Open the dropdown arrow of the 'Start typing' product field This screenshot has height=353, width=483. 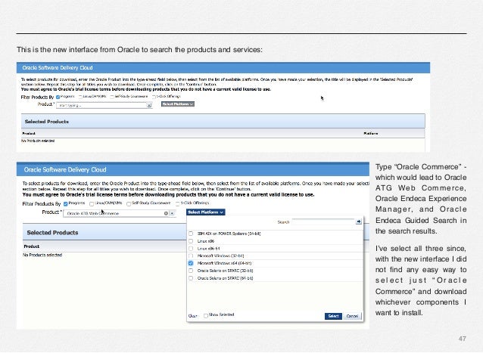(149, 106)
